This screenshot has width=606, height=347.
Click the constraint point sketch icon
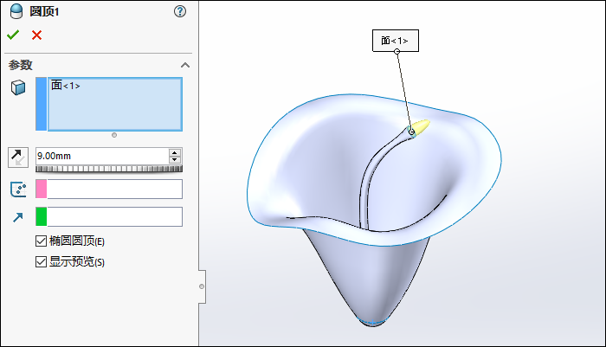coord(18,190)
